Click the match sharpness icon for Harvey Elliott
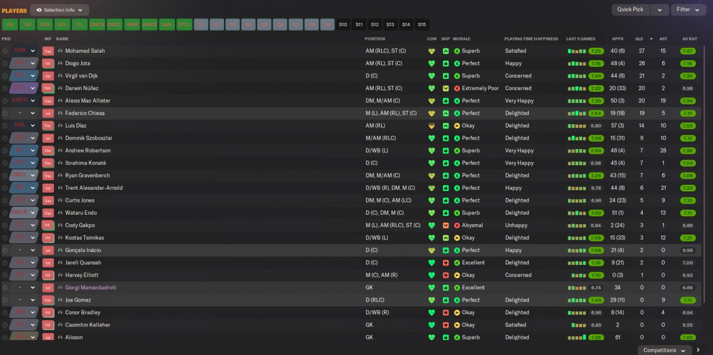The width and height of the screenshot is (713, 355). click(446, 275)
